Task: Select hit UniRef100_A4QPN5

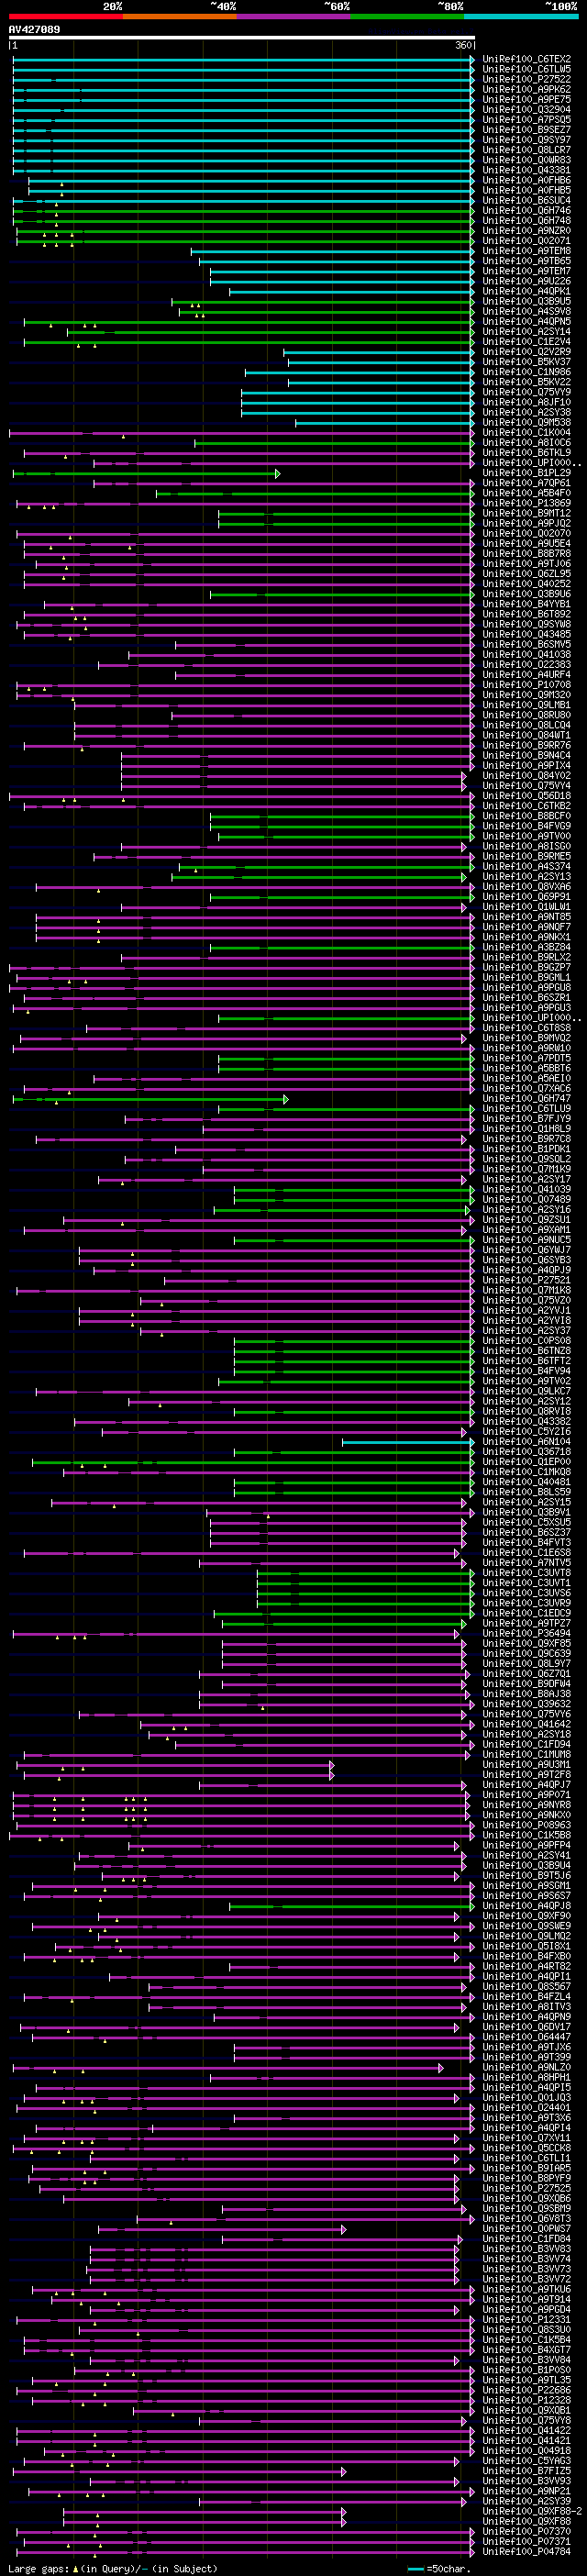Action: [527, 322]
